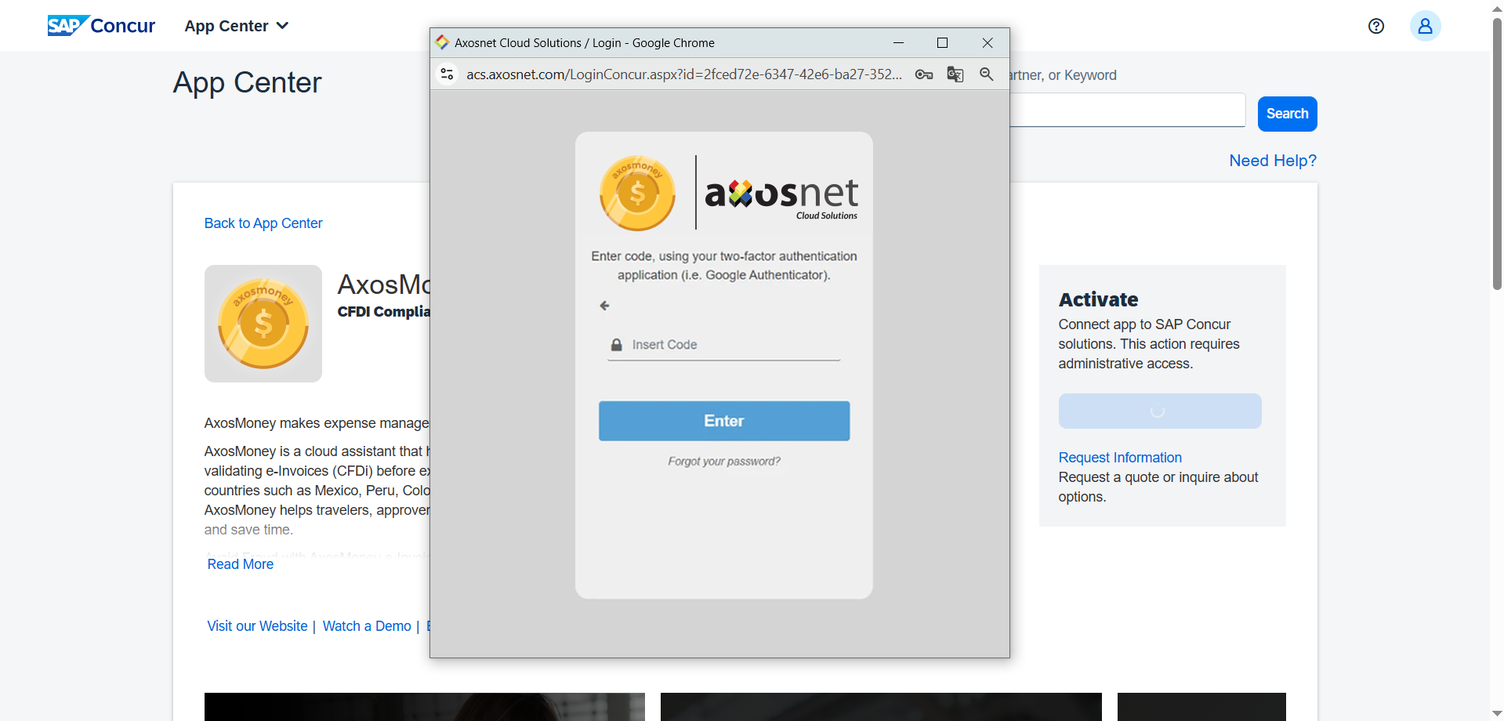Expand description with Read More

pos(241,564)
